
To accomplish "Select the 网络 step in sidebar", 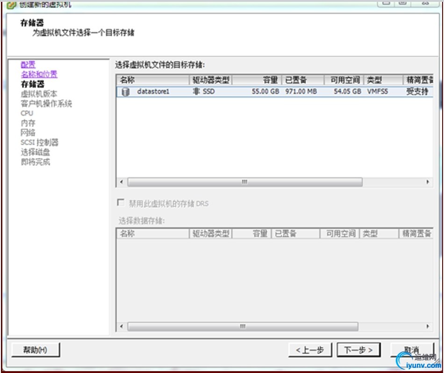I will (x=28, y=133).
